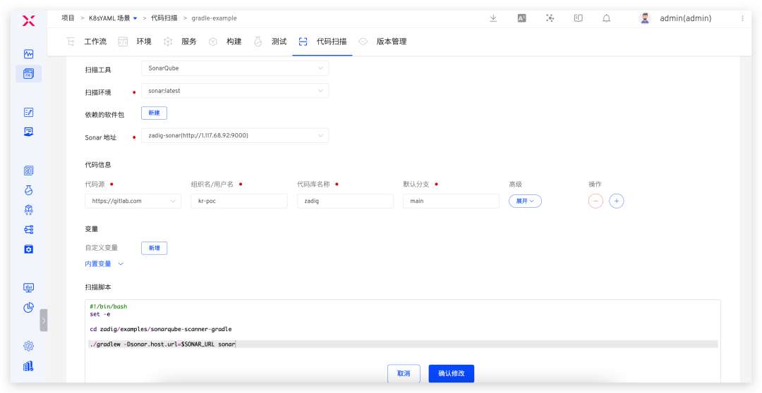Image resolution: width=762 pixels, height=393 pixels.
Task: Open the cube package sidebar icon
Action: [29, 210]
